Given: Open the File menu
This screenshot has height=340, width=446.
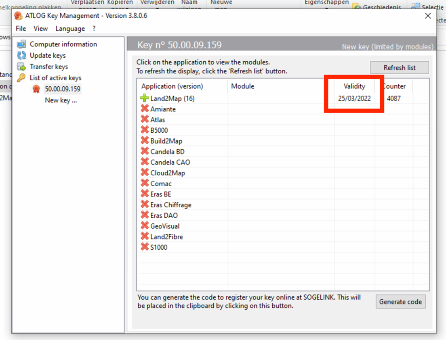Looking at the screenshot, I should 21,29.
